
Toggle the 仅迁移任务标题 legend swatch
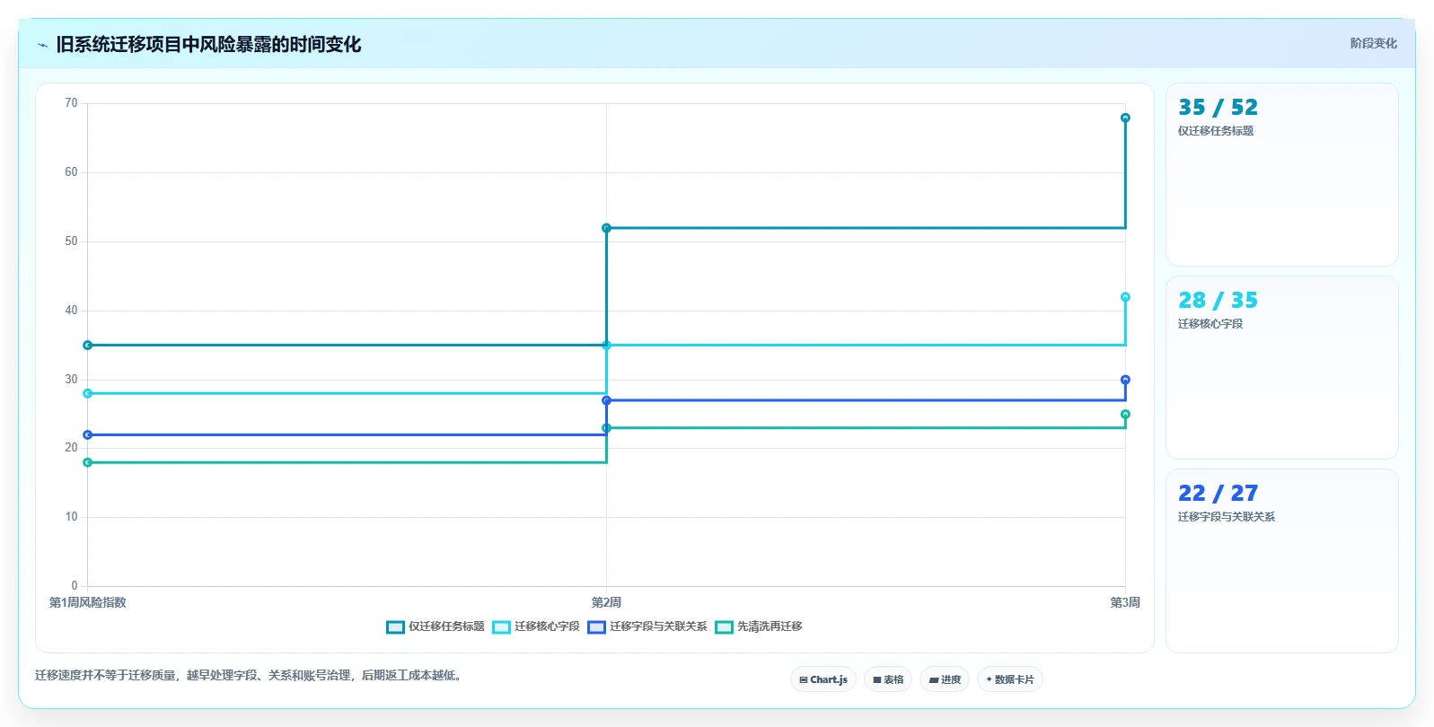(395, 626)
